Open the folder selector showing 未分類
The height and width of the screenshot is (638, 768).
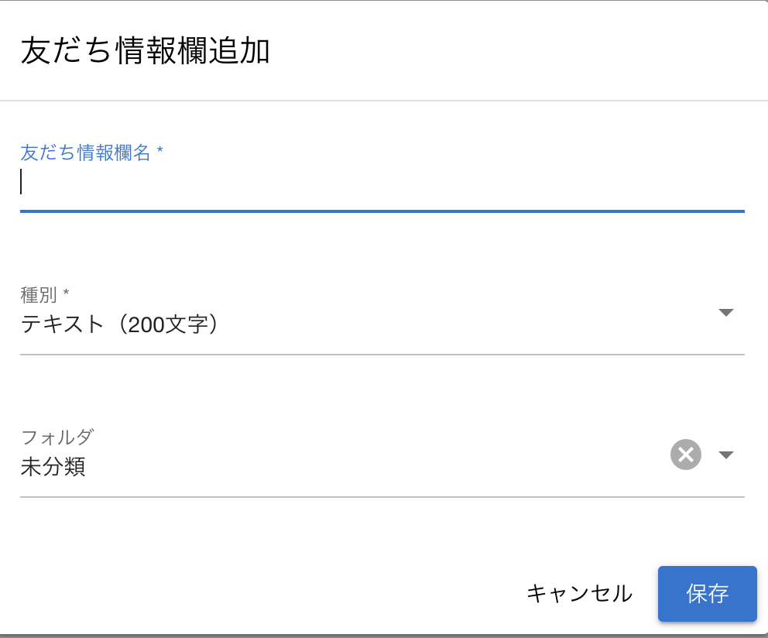coord(341,467)
